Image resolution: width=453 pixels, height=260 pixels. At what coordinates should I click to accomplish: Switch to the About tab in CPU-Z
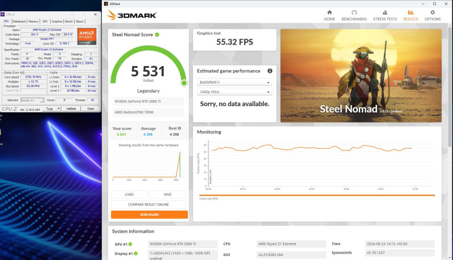click(x=80, y=21)
